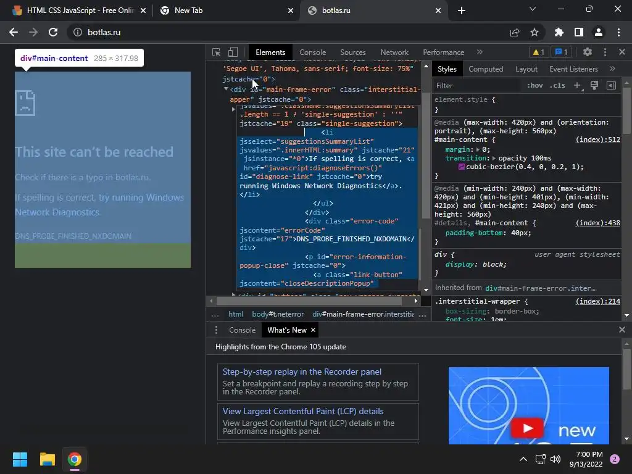The width and height of the screenshot is (632, 474).
Task: View site information icon
Action: pyautogui.click(x=77, y=32)
